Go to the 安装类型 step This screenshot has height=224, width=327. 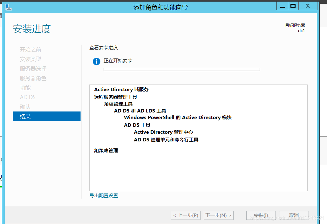[31, 59]
